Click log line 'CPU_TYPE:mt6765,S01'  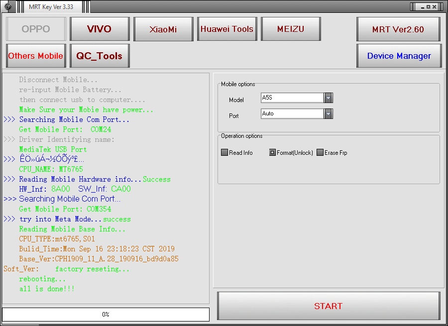(x=57, y=239)
